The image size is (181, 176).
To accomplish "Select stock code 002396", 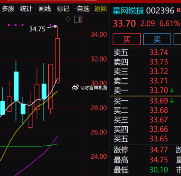I will coord(160,11).
